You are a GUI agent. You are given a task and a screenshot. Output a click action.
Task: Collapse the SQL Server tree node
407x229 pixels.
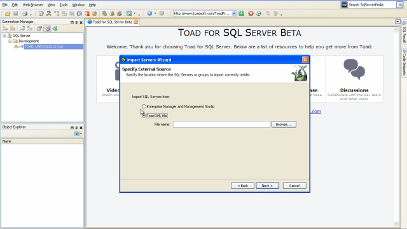click(x=4, y=36)
